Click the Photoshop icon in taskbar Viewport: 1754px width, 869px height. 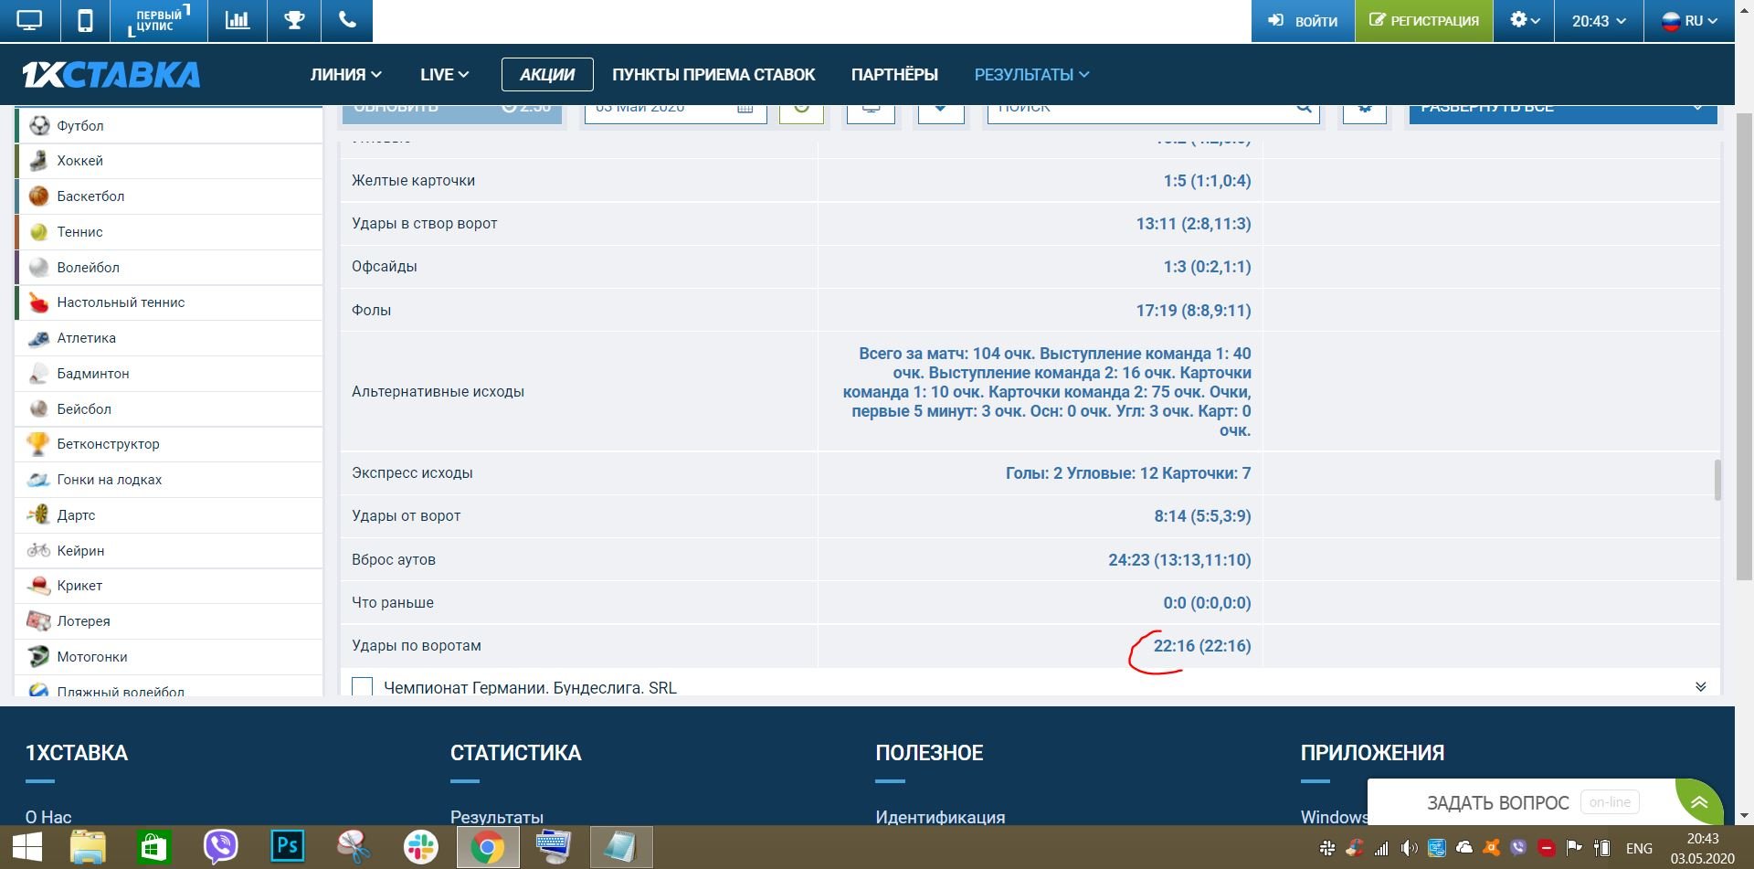tap(287, 846)
